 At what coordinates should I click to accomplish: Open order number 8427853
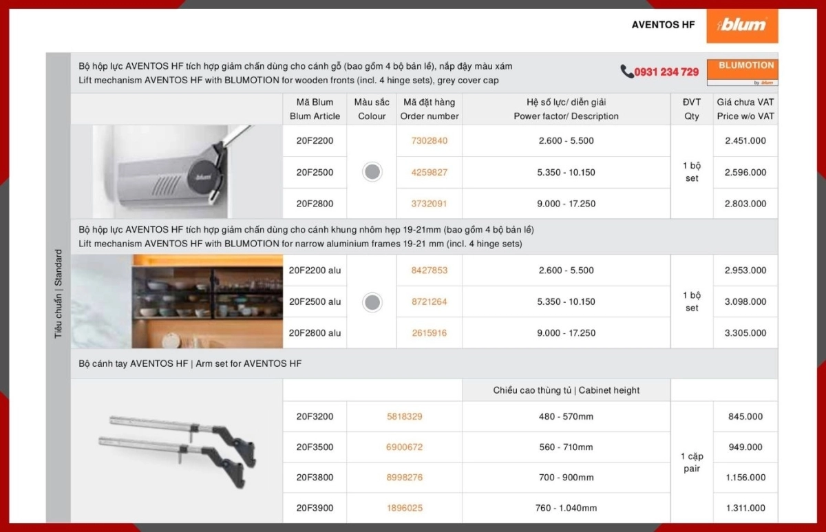pyautogui.click(x=429, y=270)
